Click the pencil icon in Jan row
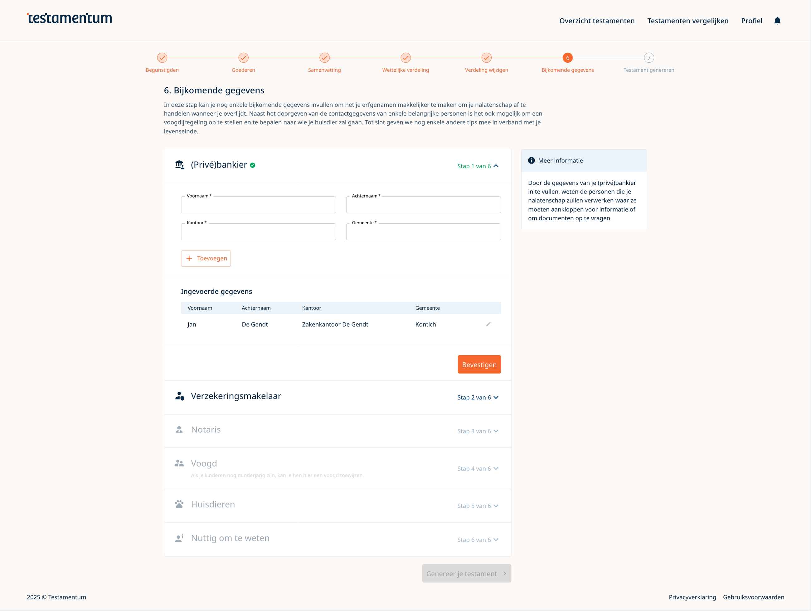Screen dimensions: 811x611 488,324
